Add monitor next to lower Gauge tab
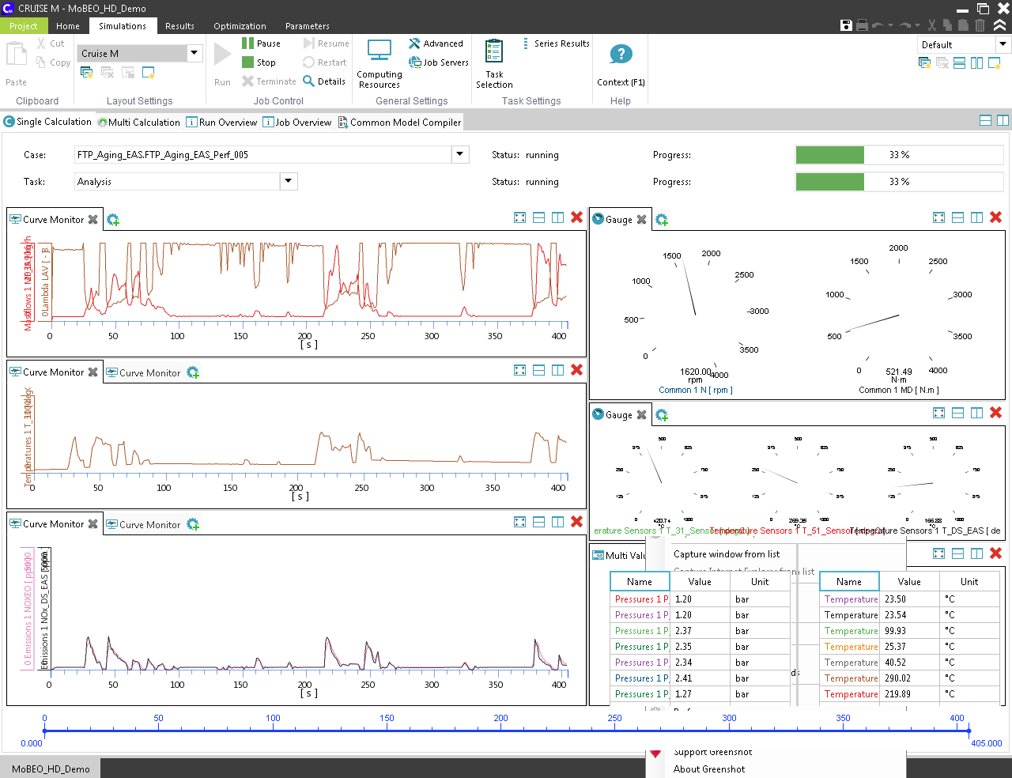1012x778 pixels. [662, 415]
